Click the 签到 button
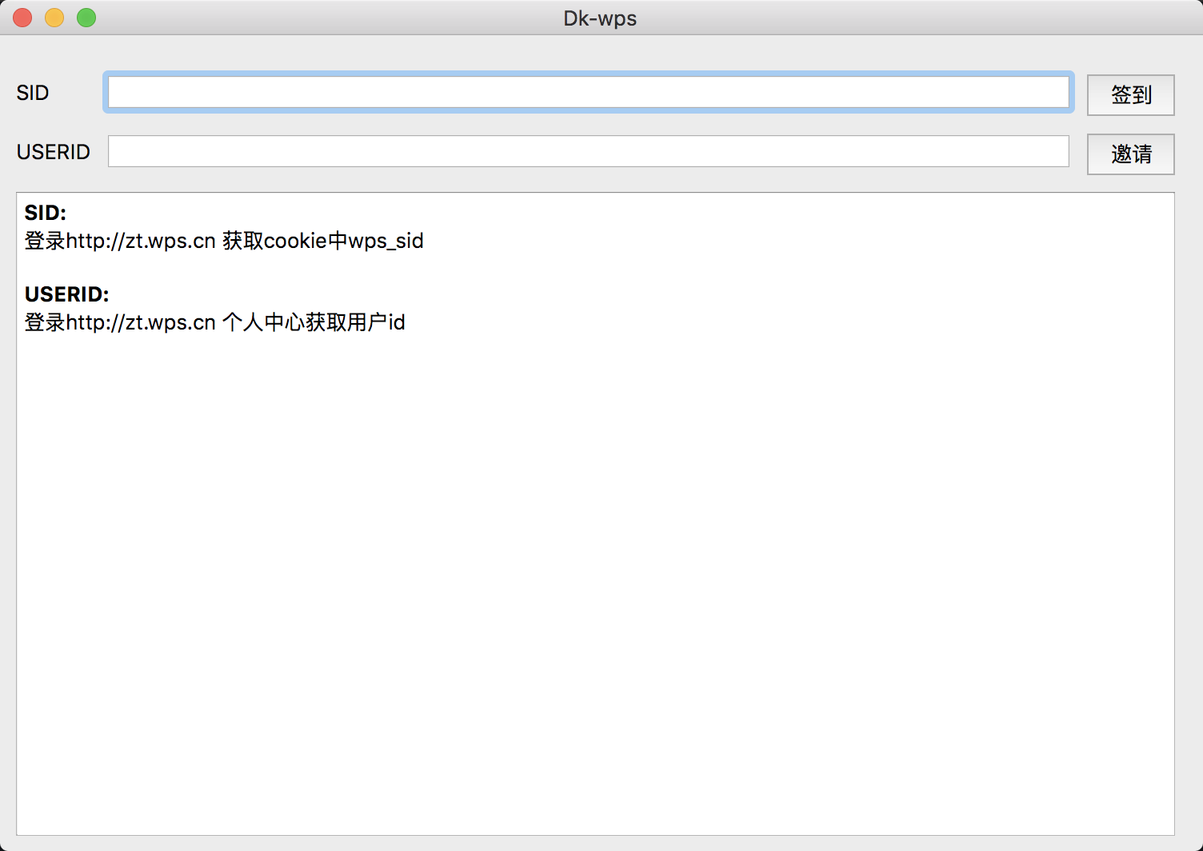Screen dimensions: 1203x851 tap(1130, 95)
